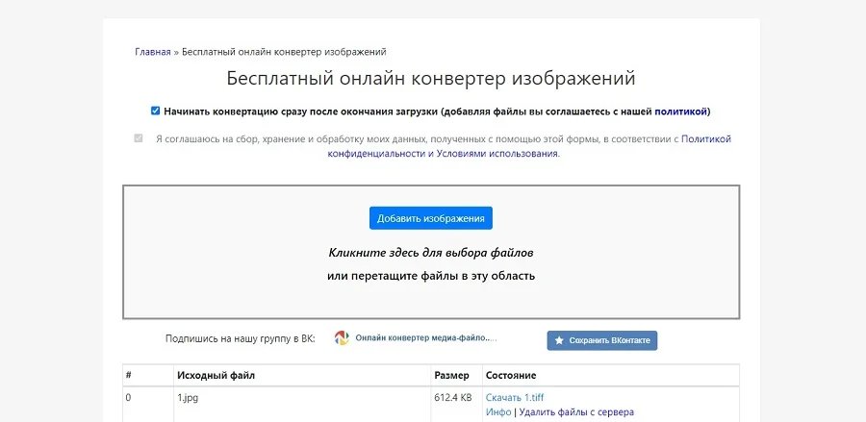866x422 pixels.
Task: Click the 'или перетащите файлы в эту область' text
Action: pyautogui.click(x=431, y=276)
